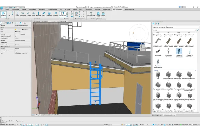Select the Колонна (Column) tool
Screen dimensions: 200x132
click(x=38, y=14)
